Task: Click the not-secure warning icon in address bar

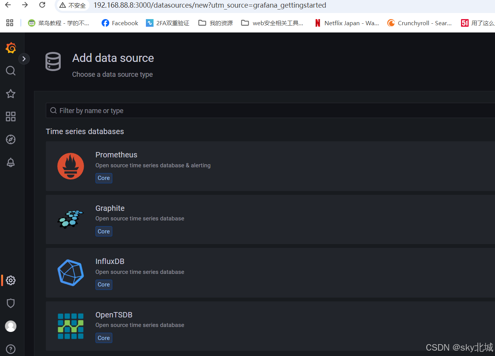Action: 63,5
